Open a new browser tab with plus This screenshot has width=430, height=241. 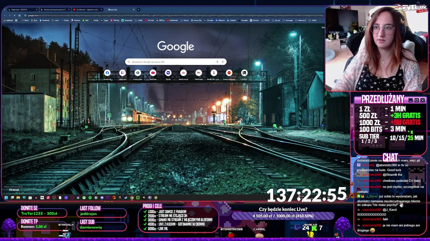[x=138, y=10]
